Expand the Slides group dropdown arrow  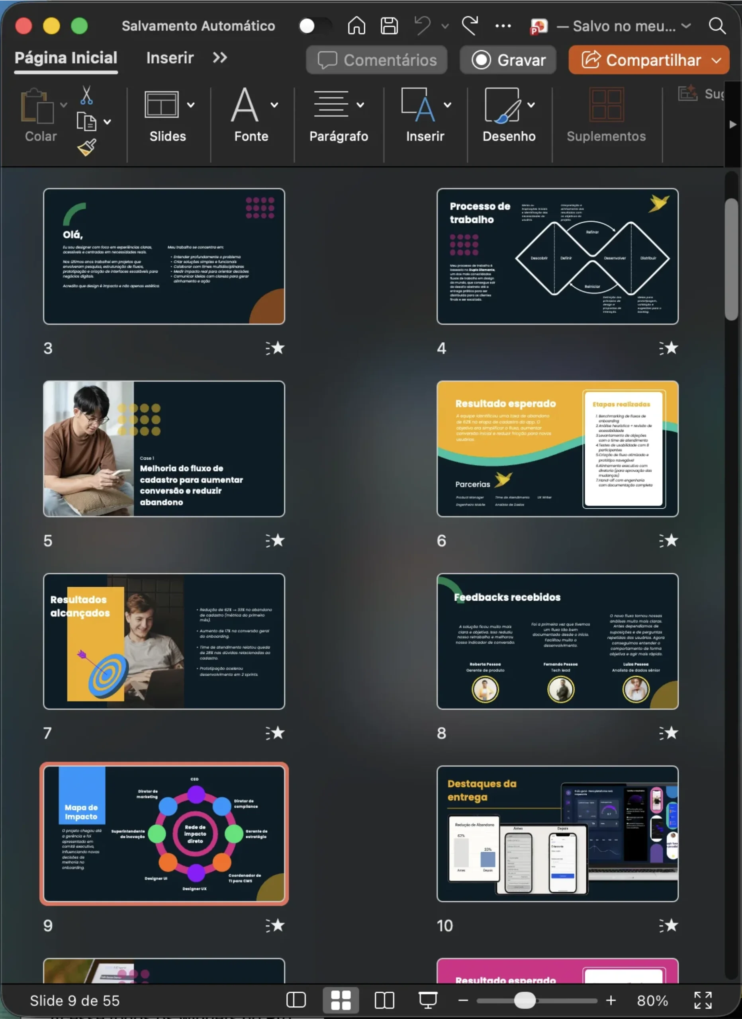(x=191, y=105)
